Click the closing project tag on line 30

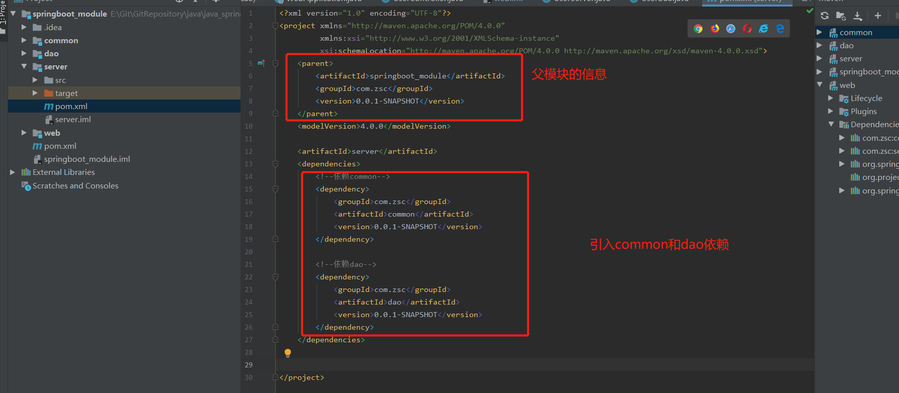point(302,377)
